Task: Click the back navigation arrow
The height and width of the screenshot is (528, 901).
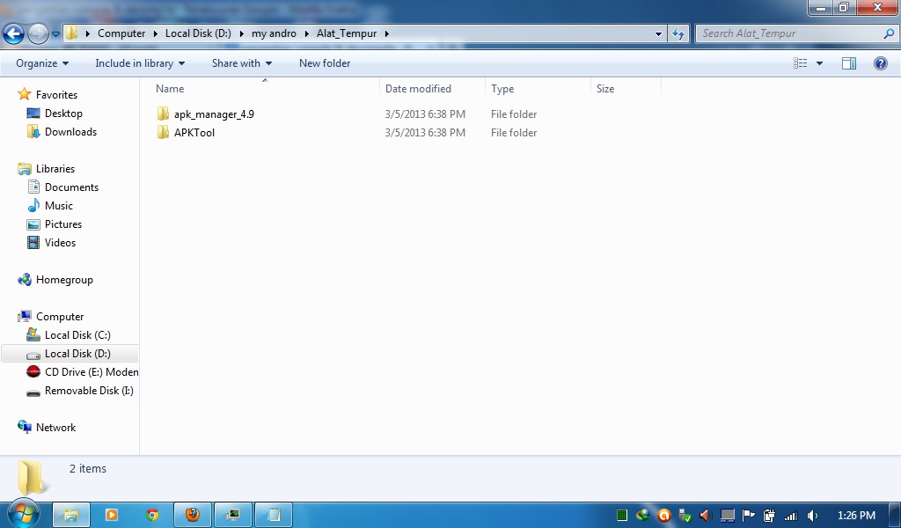Action: tap(13, 33)
